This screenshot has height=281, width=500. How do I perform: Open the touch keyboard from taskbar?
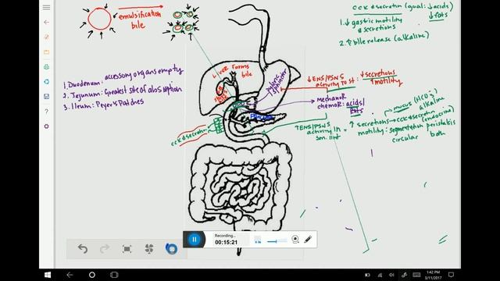click(x=416, y=275)
